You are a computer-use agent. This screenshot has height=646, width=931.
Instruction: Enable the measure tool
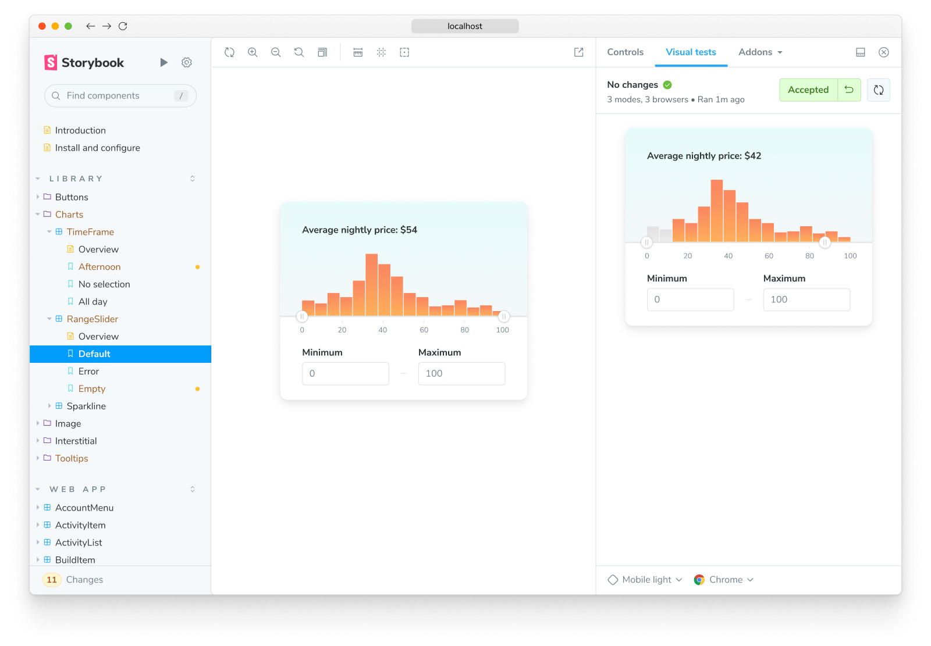coord(357,52)
